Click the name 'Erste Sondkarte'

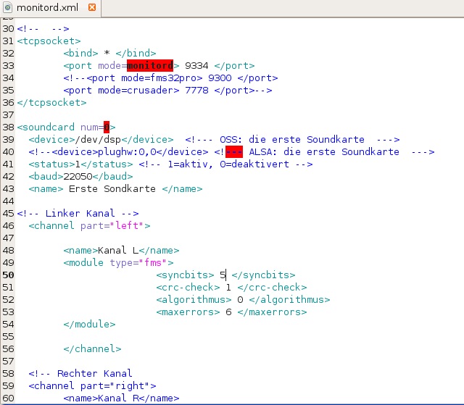tap(112, 189)
